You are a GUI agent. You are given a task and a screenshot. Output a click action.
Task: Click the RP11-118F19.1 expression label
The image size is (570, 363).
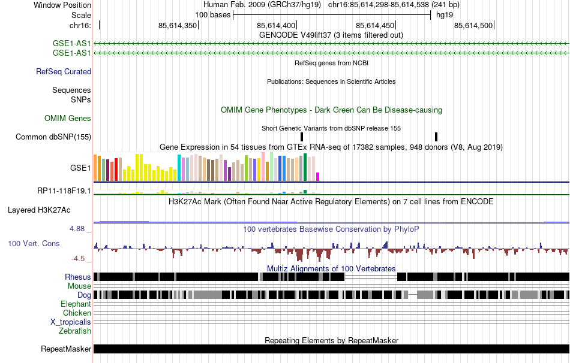pyautogui.click(x=64, y=190)
